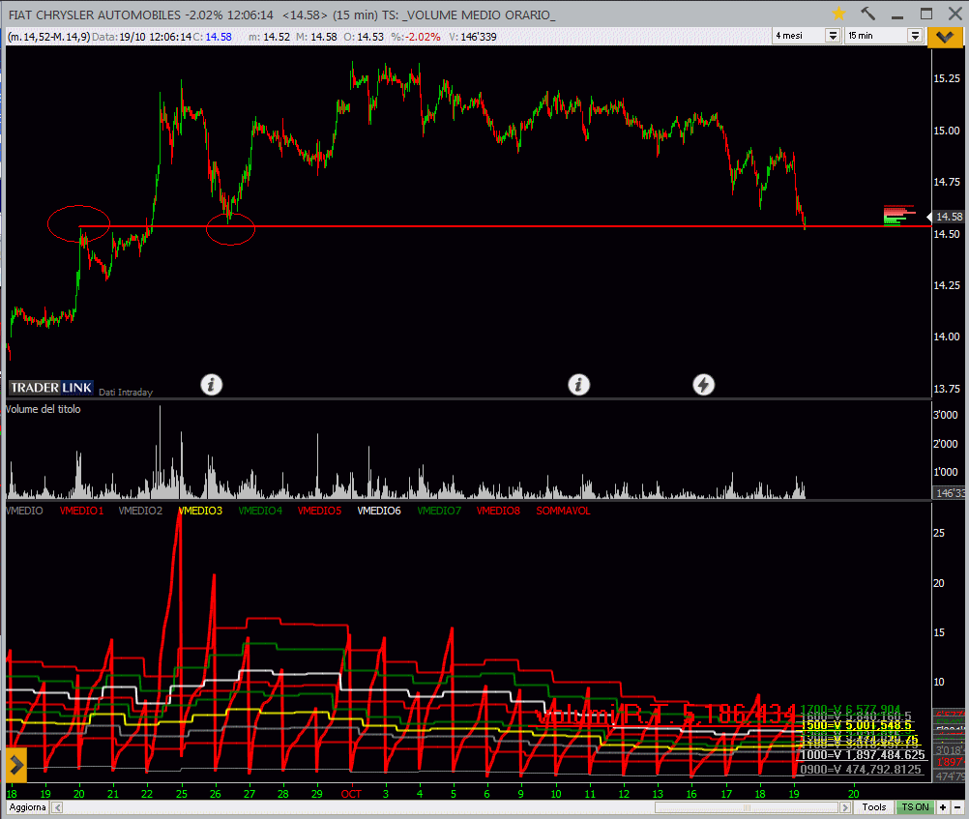Select the VMEDIO5 indicator label

tap(319, 511)
